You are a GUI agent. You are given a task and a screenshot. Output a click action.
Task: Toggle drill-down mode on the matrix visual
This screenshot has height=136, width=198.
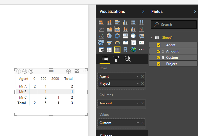[68, 71]
